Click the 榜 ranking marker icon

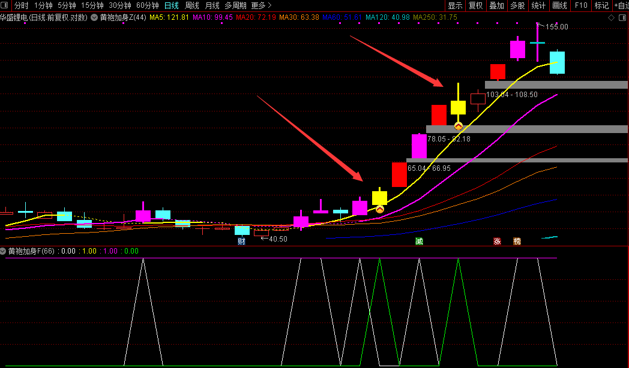[517, 242]
